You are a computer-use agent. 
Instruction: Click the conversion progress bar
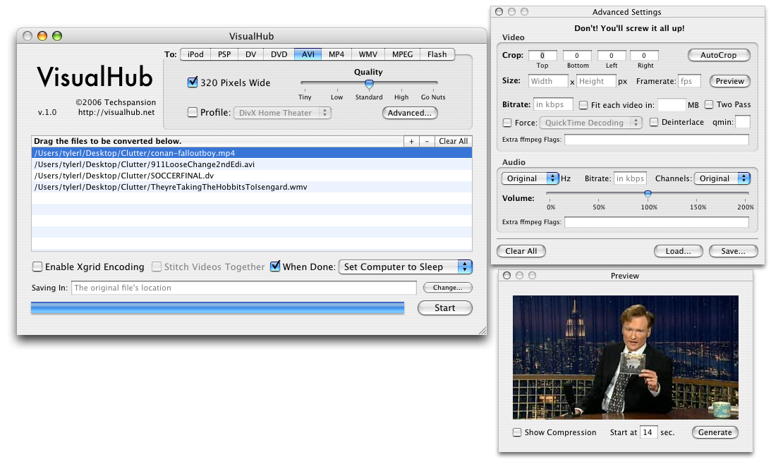[217, 308]
